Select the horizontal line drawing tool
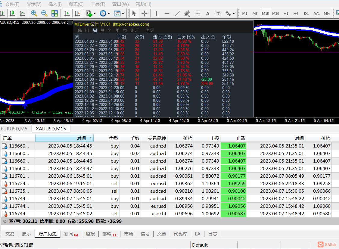 (167, 13)
